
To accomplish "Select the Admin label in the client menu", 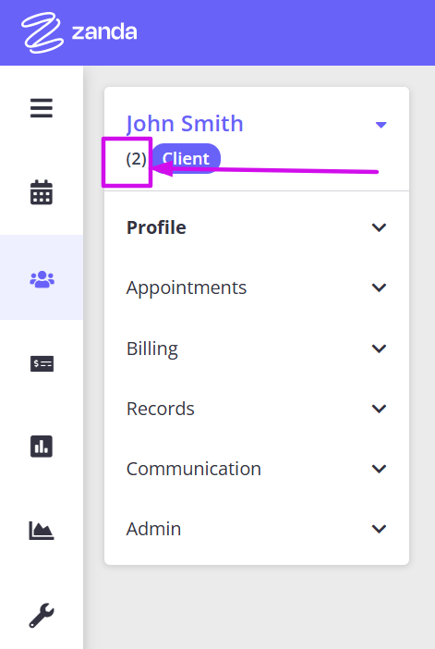I will pyautogui.click(x=154, y=529).
